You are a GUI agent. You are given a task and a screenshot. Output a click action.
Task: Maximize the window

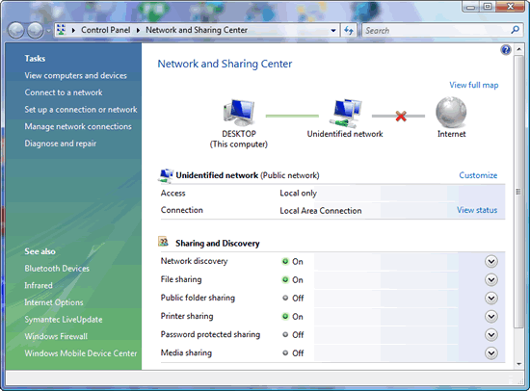pos(487,7)
